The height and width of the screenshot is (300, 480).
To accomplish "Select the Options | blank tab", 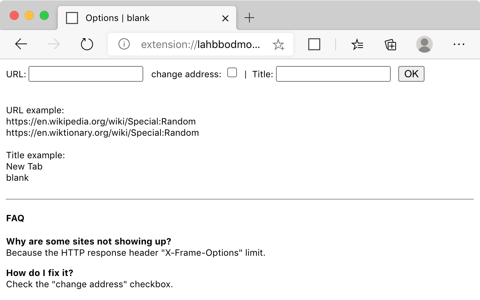I will pyautogui.click(x=117, y=18).
